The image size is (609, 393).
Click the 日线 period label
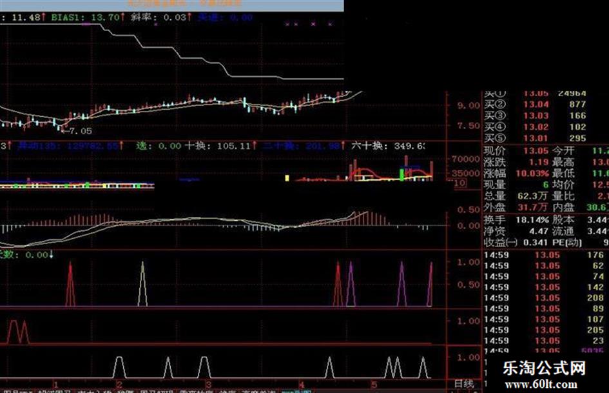(x=465, y=384)
